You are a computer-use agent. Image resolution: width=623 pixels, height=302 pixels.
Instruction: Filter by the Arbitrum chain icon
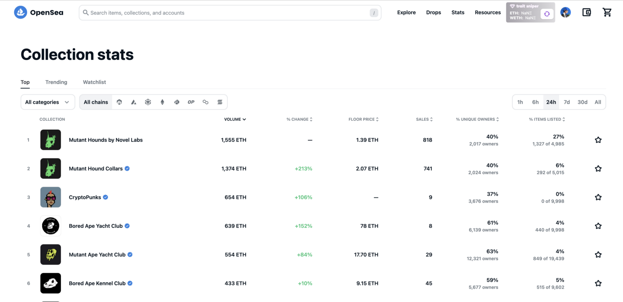tap(119, 102)
